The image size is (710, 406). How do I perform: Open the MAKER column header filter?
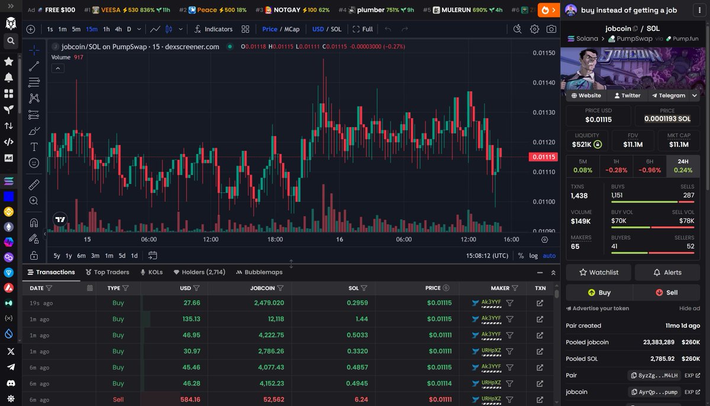point(515,288)
